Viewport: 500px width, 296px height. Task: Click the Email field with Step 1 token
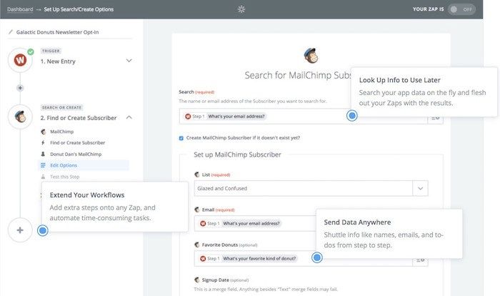[x=255, y=224]
